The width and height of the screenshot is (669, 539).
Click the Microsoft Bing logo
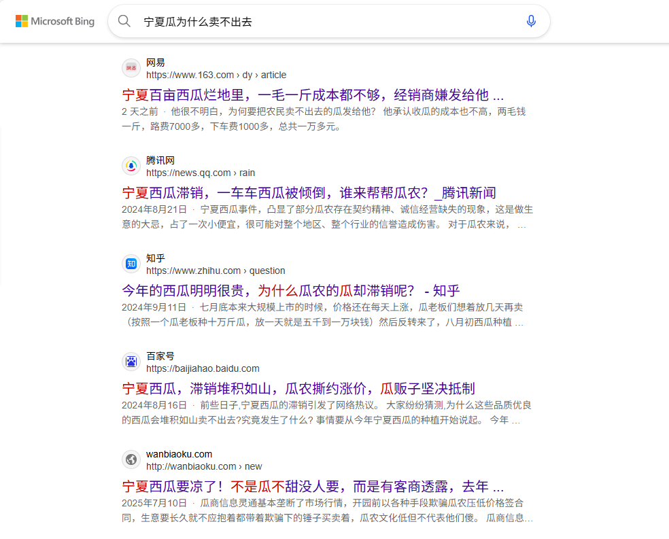(55, 21)
